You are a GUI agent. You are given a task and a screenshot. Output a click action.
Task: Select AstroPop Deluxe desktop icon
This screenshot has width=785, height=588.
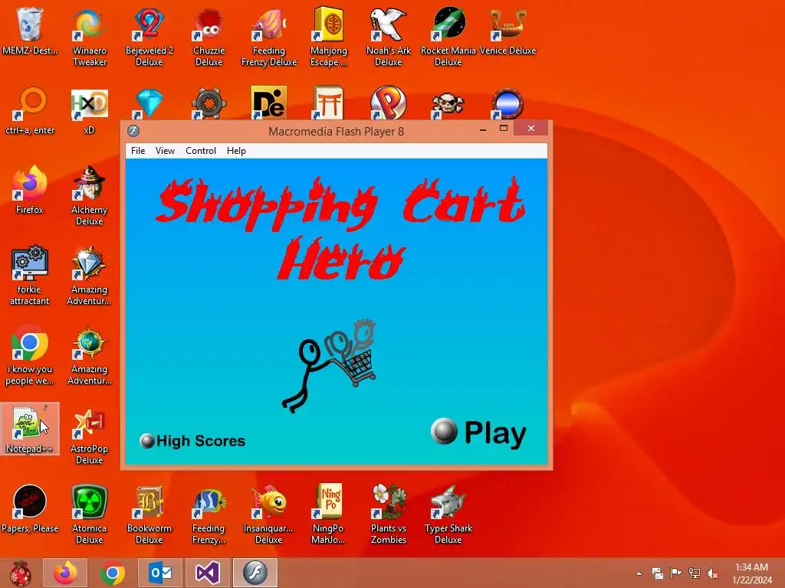click(x=89, y=436)
